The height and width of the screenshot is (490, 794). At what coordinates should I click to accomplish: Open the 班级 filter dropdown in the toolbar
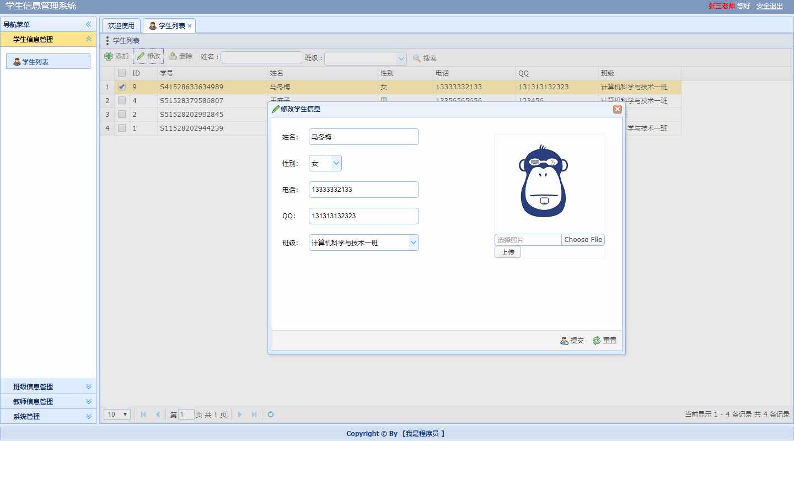[x=401, y=58]
